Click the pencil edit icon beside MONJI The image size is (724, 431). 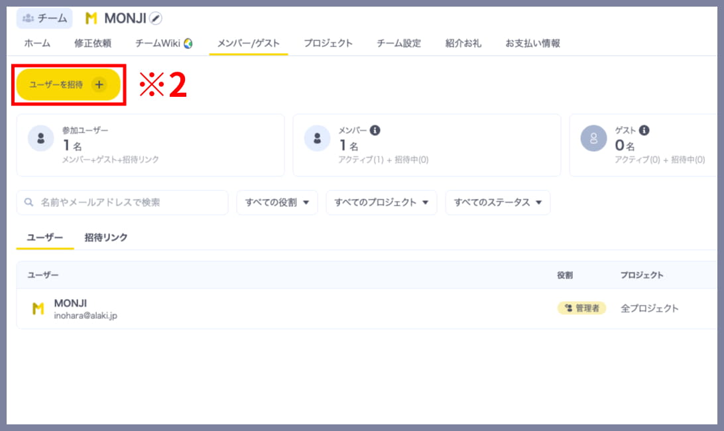[x=156, y=19]
